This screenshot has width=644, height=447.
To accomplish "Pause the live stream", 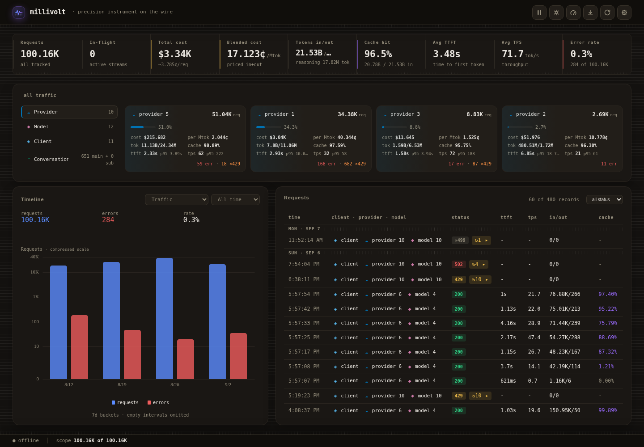I will click(x=539, y=13).
